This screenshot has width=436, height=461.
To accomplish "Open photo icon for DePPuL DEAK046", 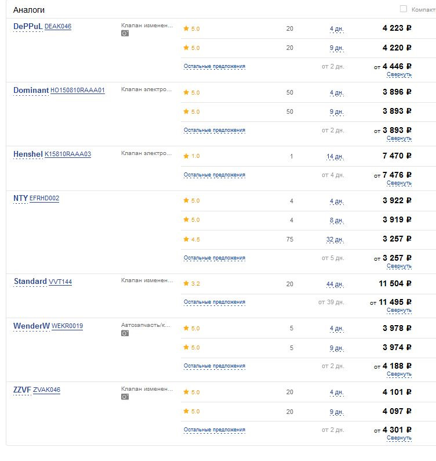I will click(125, 33).
